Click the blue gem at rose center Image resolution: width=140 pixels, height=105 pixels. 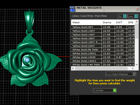pos(27,60)
